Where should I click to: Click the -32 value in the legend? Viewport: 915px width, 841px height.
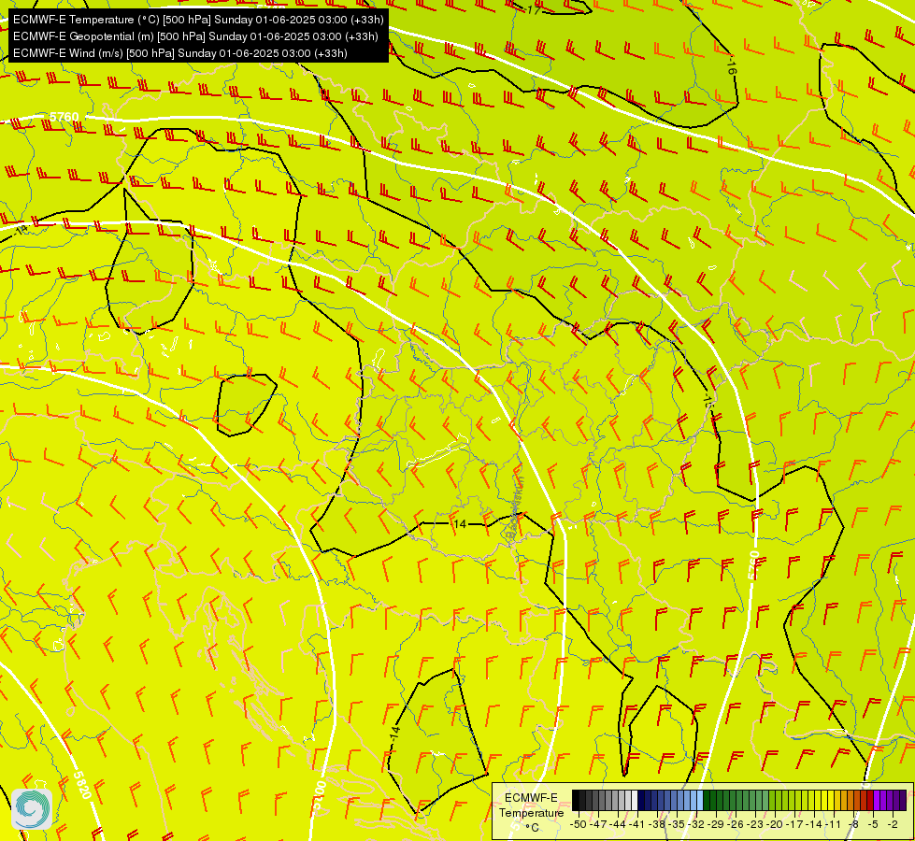click(696, 824)
